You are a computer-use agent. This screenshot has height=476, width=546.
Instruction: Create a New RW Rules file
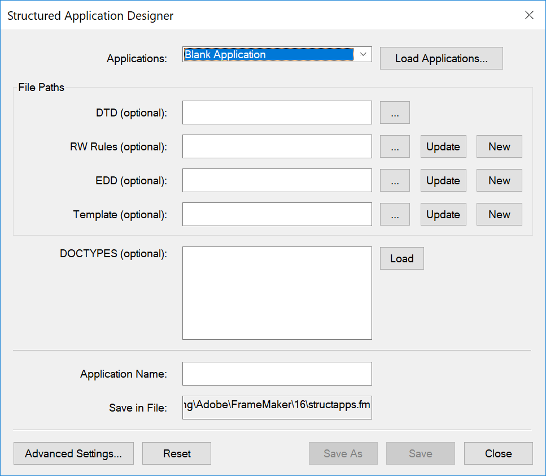[499, 146]
